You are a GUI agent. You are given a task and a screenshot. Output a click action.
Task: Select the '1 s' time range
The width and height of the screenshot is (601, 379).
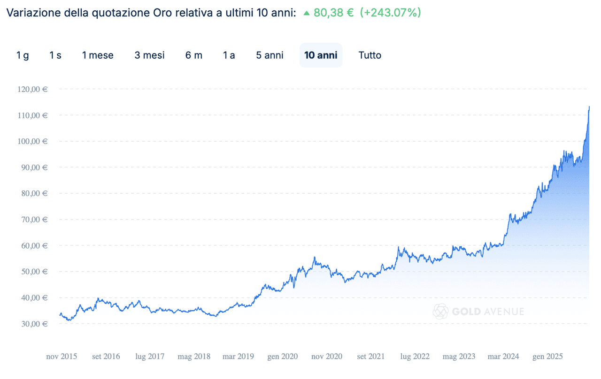tap(55, 55)
